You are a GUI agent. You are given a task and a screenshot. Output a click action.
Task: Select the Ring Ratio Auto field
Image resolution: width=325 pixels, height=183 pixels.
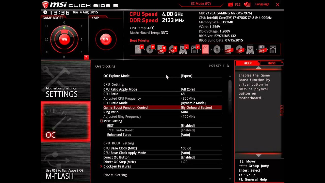point(184,112)
